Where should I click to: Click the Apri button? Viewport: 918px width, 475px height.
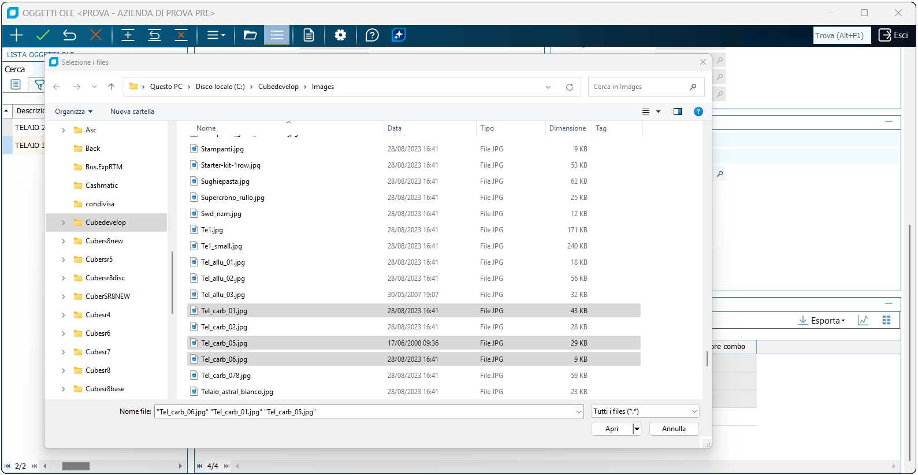[x=611, y=429]
